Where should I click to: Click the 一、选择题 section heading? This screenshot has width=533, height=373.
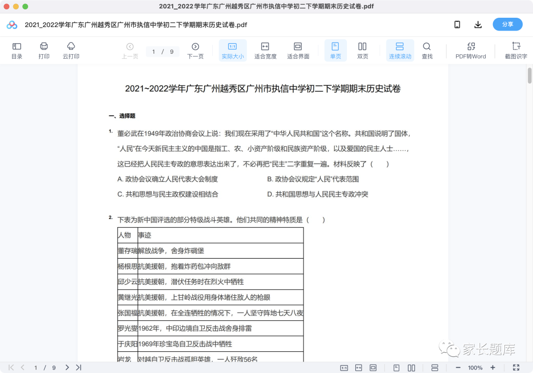(x=122, y=116)
